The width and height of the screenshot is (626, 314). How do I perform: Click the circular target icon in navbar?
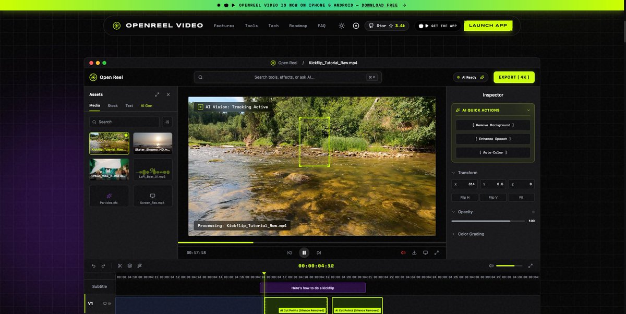click(356, 26)
